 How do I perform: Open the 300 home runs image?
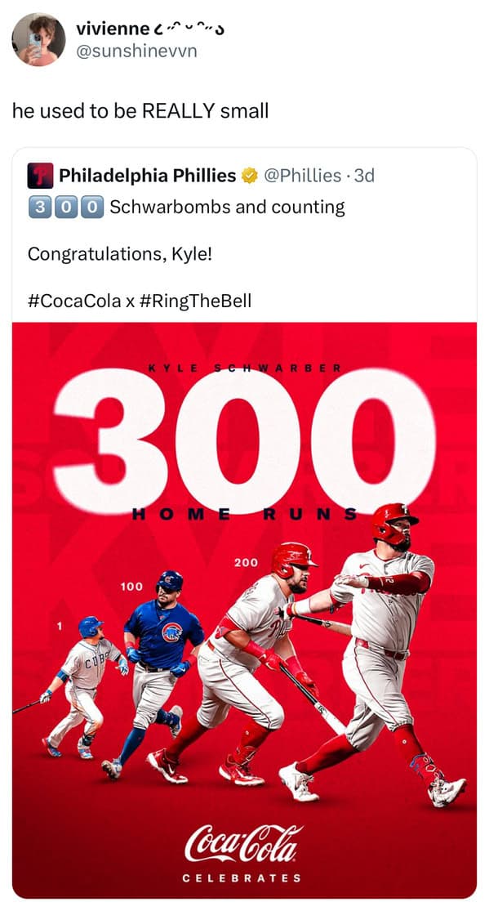245,610
